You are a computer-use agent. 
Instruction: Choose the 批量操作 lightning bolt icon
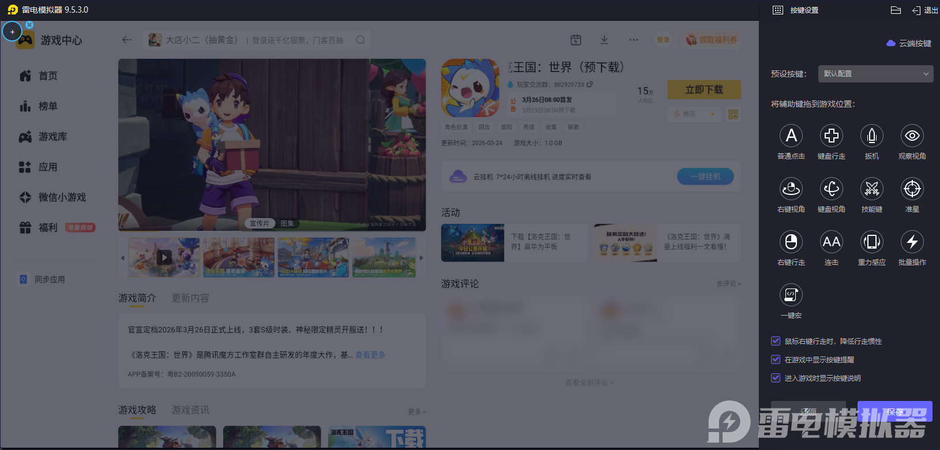tap(912, 242)
